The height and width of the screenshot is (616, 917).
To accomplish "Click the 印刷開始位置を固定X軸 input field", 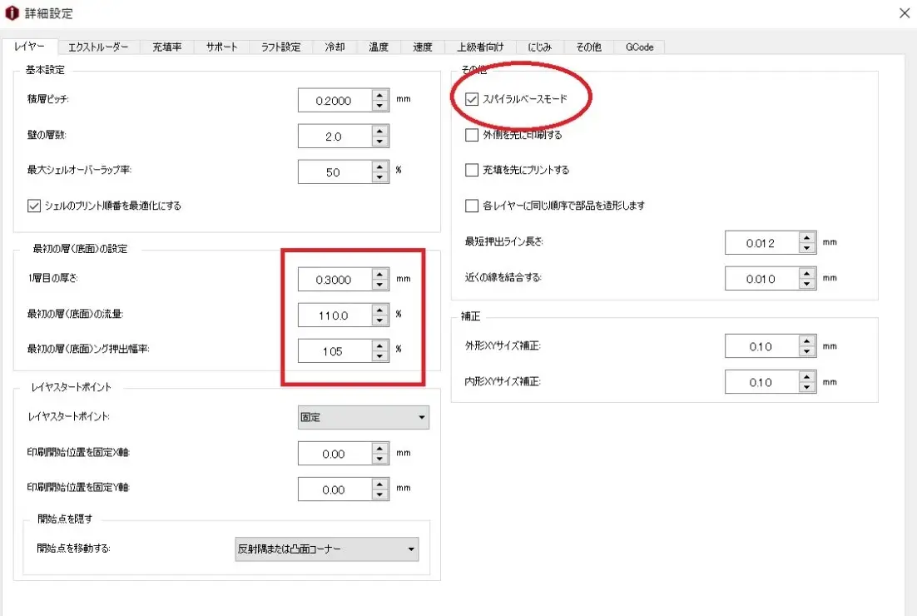I will pyautogui.click(x=334, y=455).
